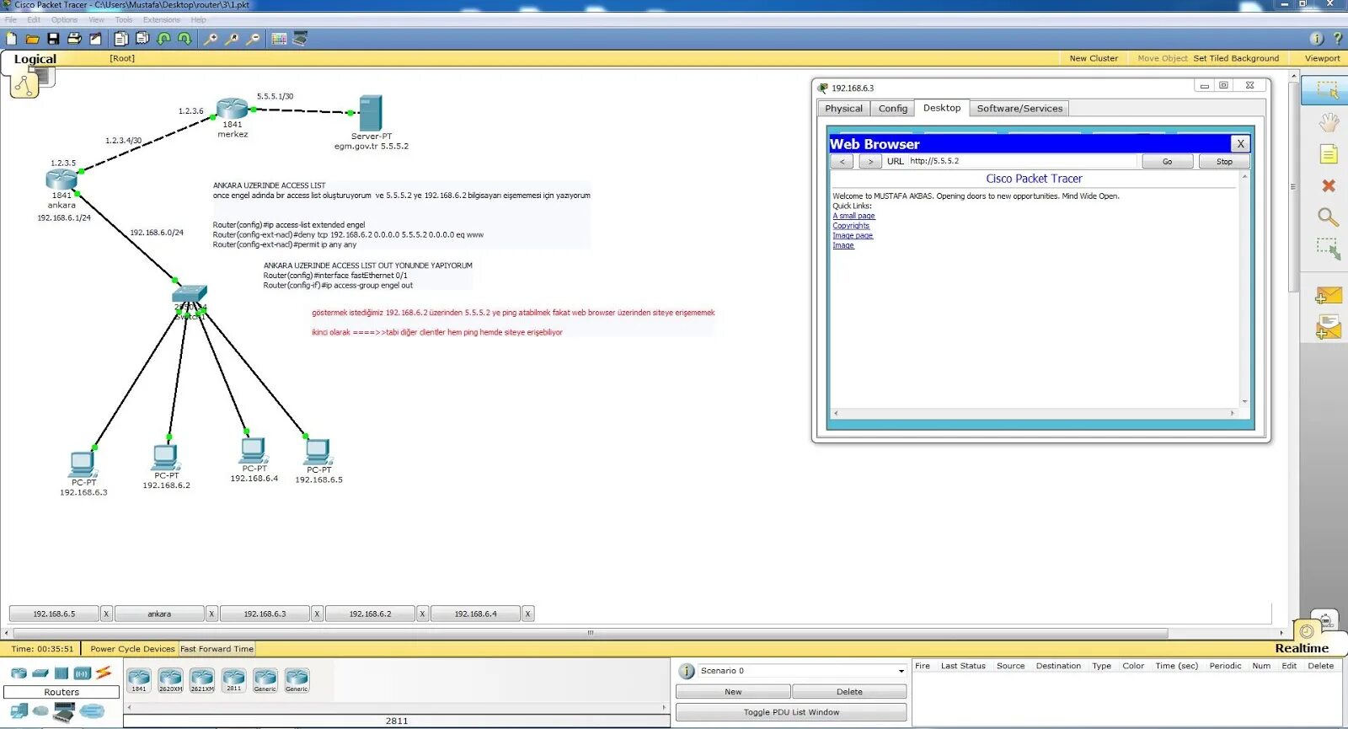Click the browser back arrow button
The height and width of the screenshot is (729, 1348).
[842, 162]
